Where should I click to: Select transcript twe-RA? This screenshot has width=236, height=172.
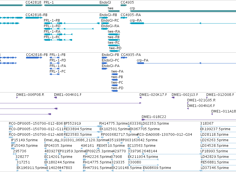point(114,34)
